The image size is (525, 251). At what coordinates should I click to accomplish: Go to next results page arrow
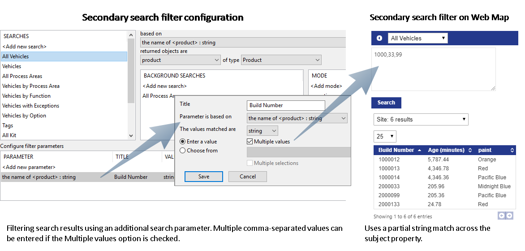[x=509, y=216]
